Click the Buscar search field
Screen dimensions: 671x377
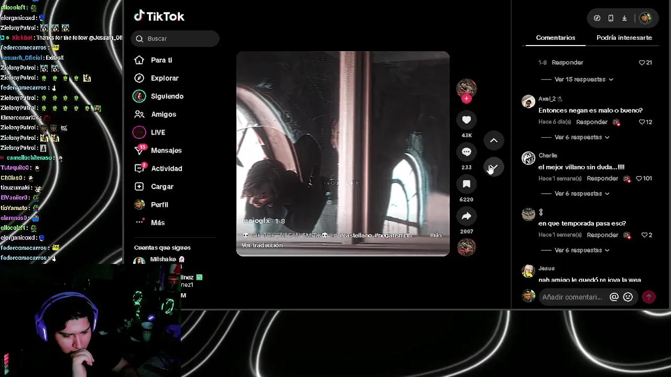coord(175,38)
